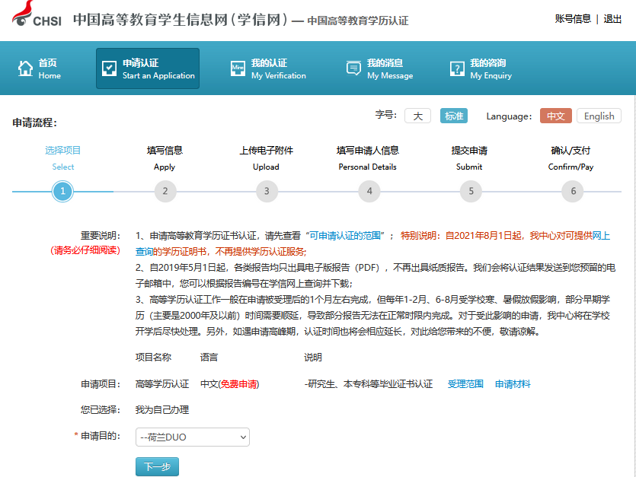Open the 申请材料 link
Screen dimensions: 636x477
513,383
